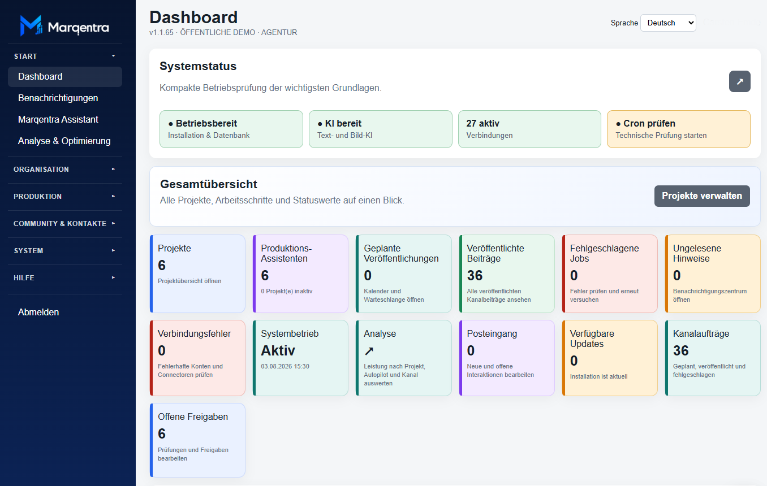Expand the HILFE sidebar section
Viewport: 767px width, 486px height.
[65, 277]
